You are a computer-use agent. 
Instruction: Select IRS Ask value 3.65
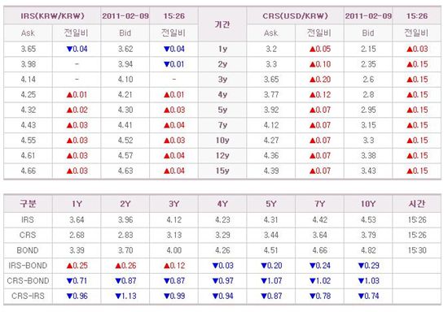point(29,49)
